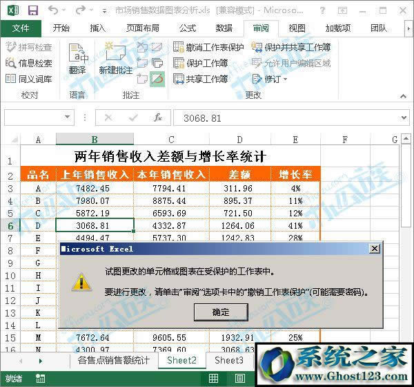Screen dimensions: 414x387
Task: Switch to the 视图 ribbon tab
Action: pos(297,28)
